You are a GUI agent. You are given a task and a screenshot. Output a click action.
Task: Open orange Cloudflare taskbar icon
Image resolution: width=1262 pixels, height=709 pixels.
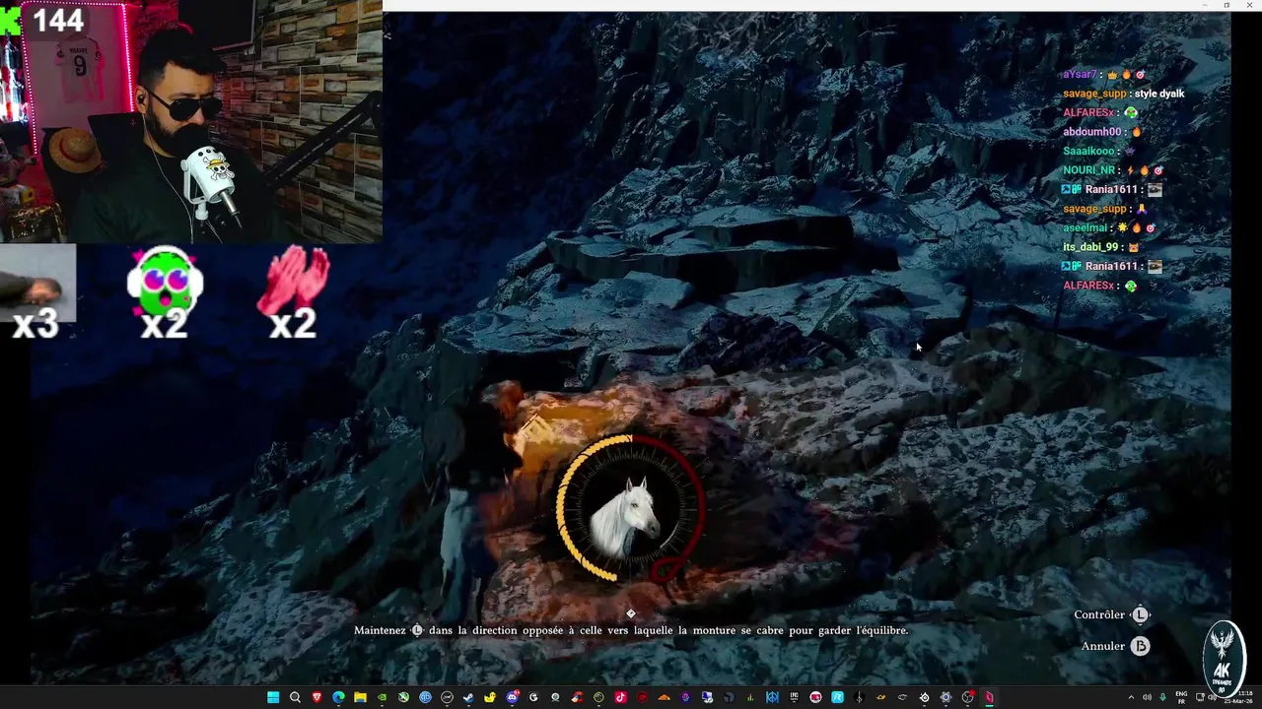point(664,697)
